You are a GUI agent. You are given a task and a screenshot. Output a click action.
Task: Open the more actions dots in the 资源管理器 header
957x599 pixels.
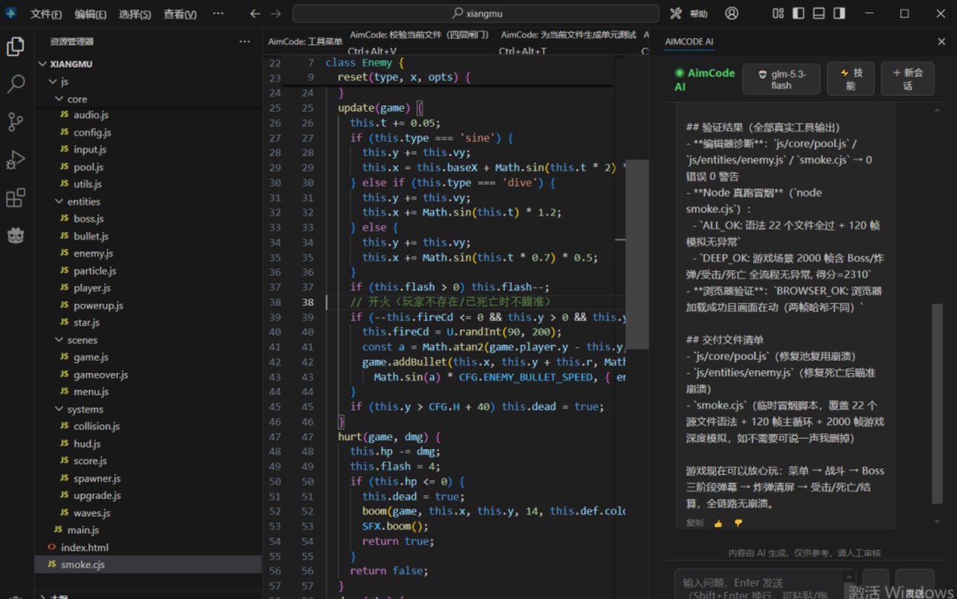pos(244,42)
